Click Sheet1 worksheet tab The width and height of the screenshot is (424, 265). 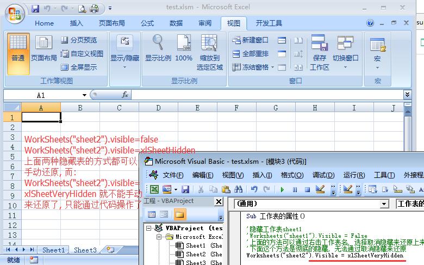coord(53,250)
